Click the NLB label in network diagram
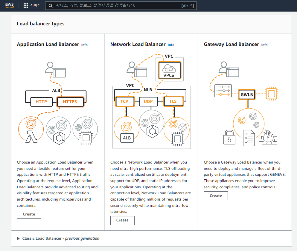This screenshot has width=297, height=251. pyautogui.click(x=148, y=90)
